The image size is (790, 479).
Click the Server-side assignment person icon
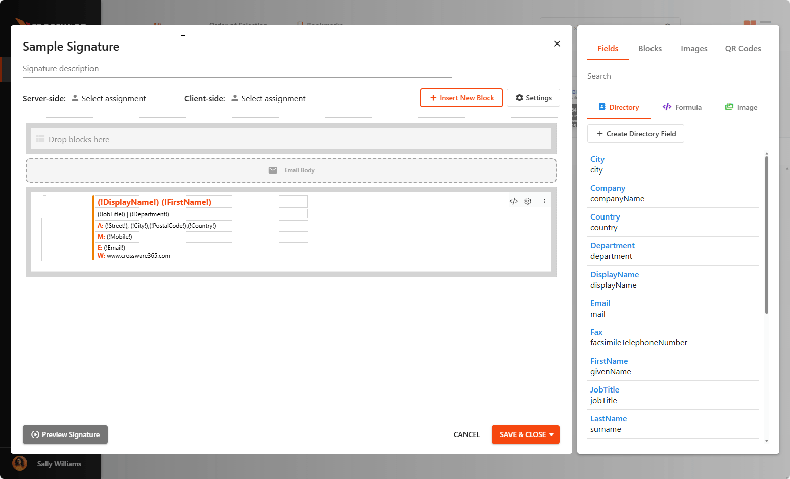point(75,98)
